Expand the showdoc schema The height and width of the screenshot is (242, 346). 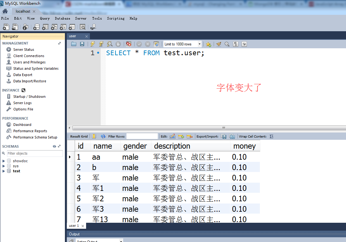3,161
